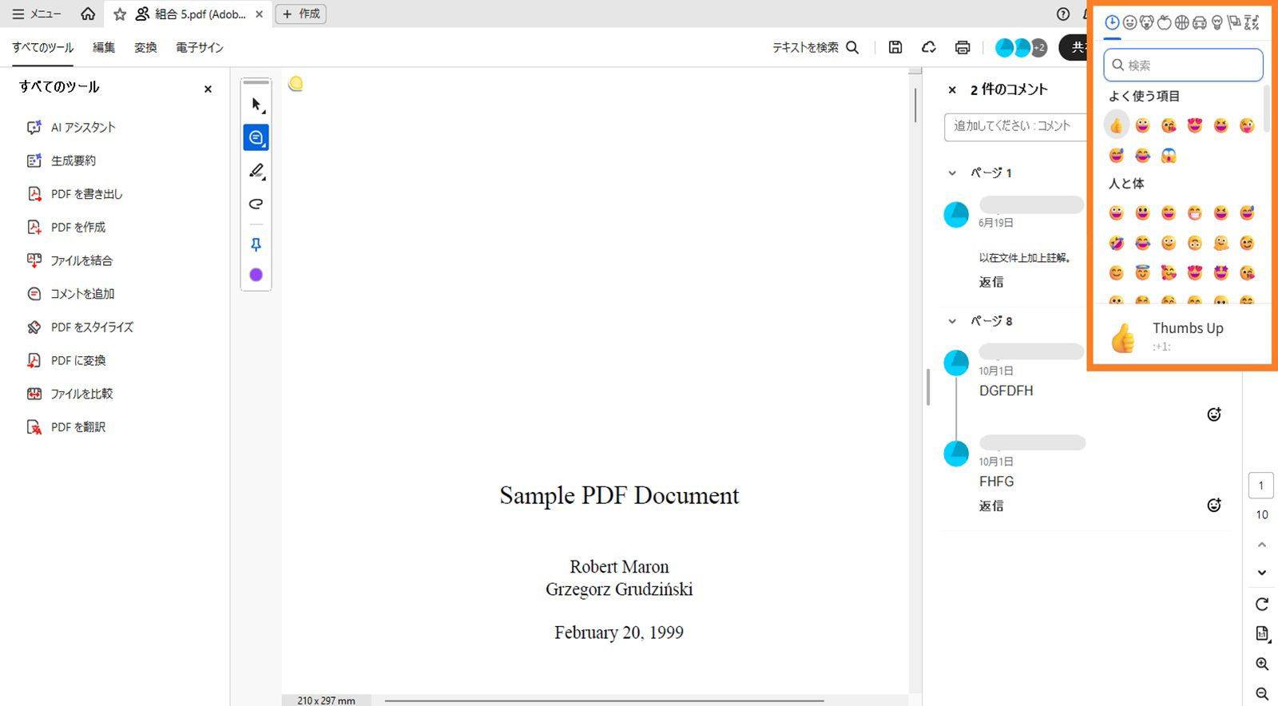The width and height of the screenshot is (1278, 706).
Task: Open the 変換 tab
Action: (145, 48)
